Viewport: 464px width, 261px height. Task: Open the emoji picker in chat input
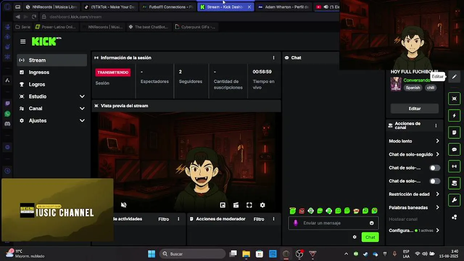372,223
